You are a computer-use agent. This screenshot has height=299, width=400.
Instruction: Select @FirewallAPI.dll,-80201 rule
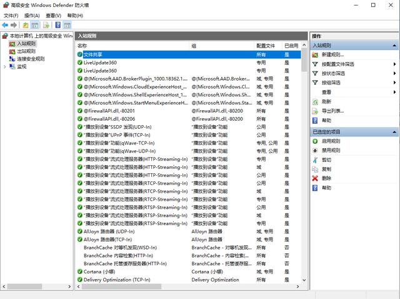tap(189, 111)
